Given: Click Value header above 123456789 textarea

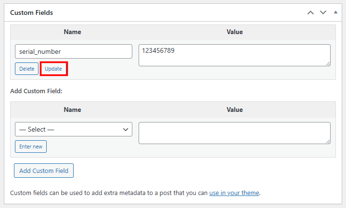Looking at the screenshot, I should (x=234, y=32).
